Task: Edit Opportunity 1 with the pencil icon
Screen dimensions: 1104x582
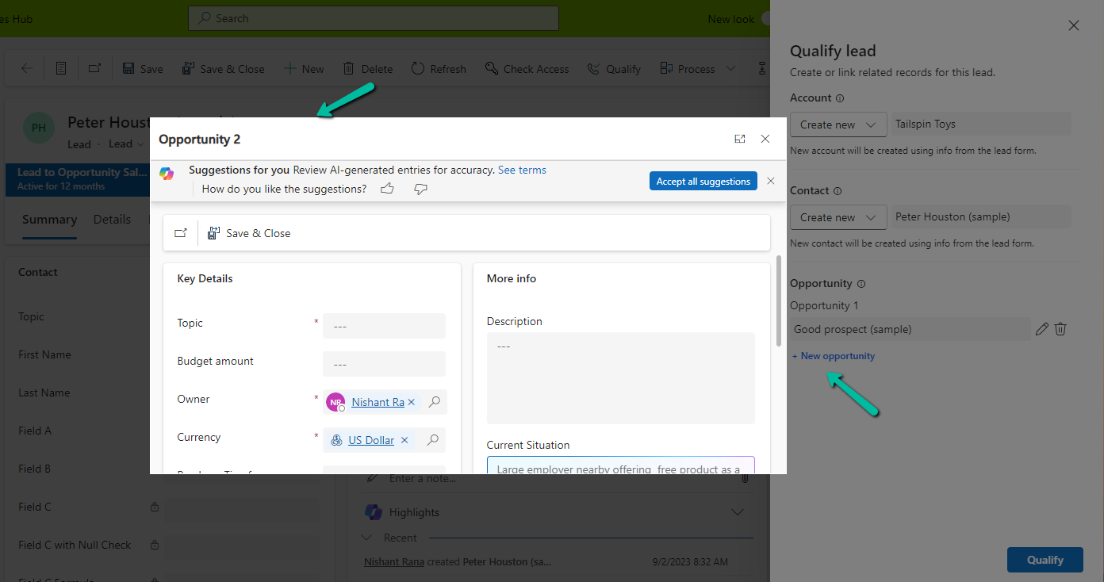Action: [x=1041, y=328]
